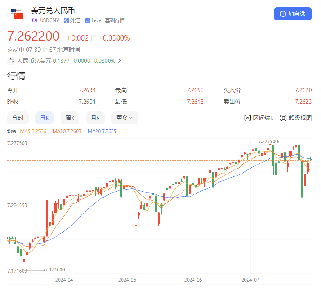The image size is (321, 289).
Task: Click the 最高 value 7.2650
Action: [195, 90]
